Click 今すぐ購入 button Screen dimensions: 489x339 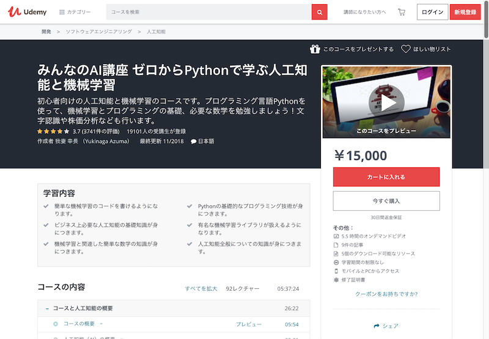click(386, 201)
